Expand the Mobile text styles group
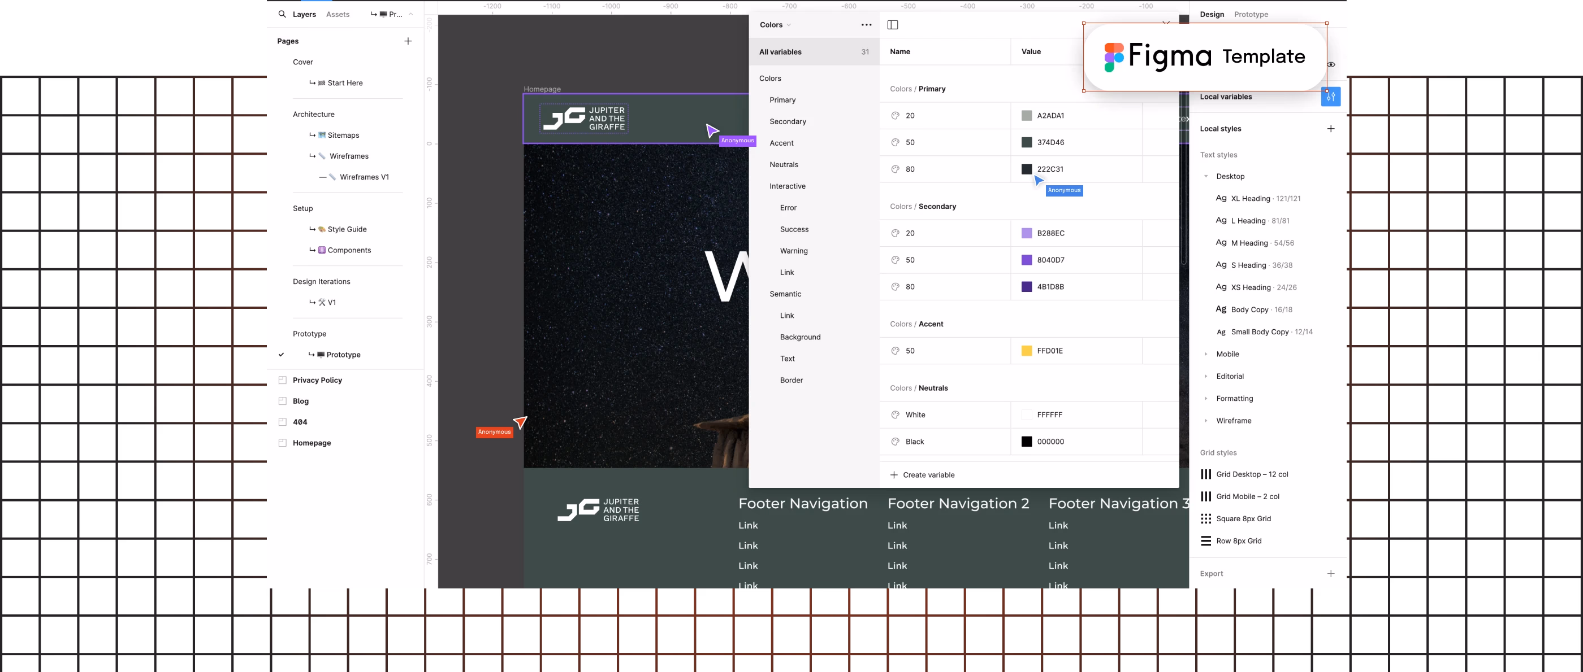This screenshot has height=672, width=1583. click(x=1206, y=354)
